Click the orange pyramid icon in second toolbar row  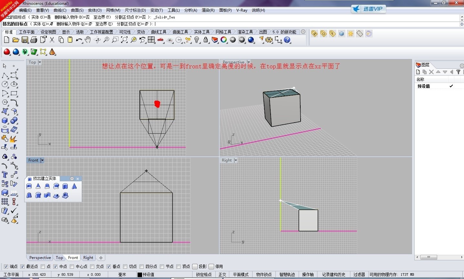[52, 52]
